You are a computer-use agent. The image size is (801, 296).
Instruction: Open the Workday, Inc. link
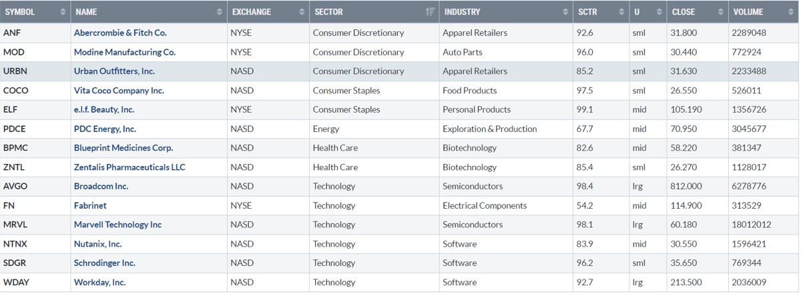(x=99, y=283)
